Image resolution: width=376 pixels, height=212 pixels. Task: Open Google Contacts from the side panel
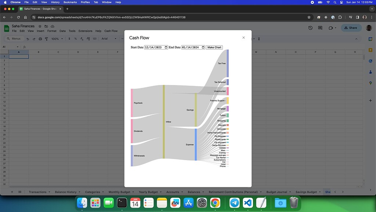[x=370, y=72]
